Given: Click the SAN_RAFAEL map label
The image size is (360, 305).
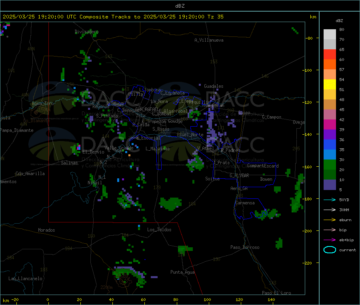Looking at the screenshot, I should (x=146, y=109).
